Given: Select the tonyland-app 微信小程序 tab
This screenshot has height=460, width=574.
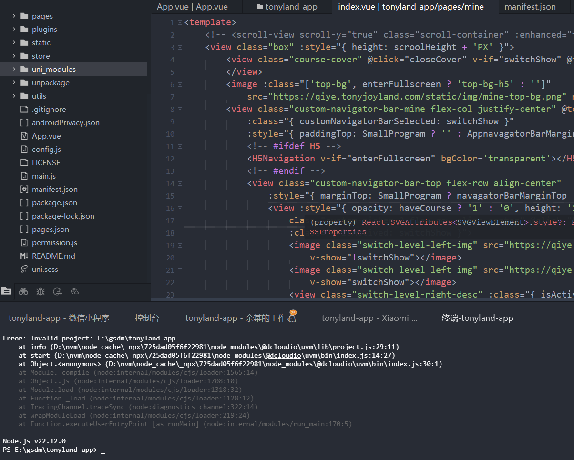Looking at the screenshot, I should (59, 318).
